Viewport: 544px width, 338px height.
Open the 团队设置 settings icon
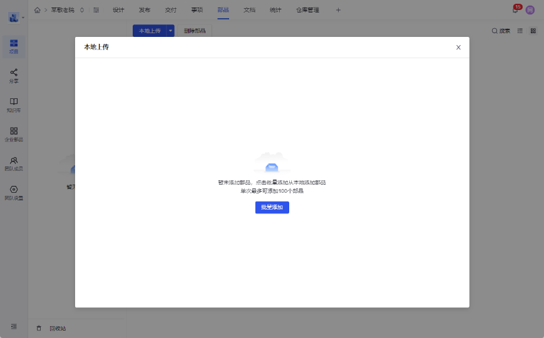coord(14,192)
